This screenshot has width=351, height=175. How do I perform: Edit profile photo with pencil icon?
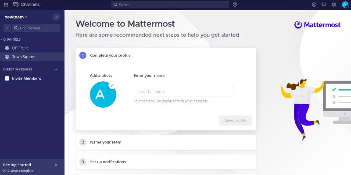pos(112,85)
